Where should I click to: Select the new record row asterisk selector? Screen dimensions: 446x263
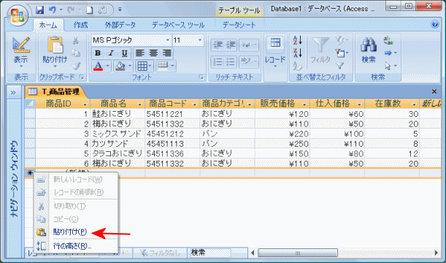pyautogui.click(x=30, y=172)
